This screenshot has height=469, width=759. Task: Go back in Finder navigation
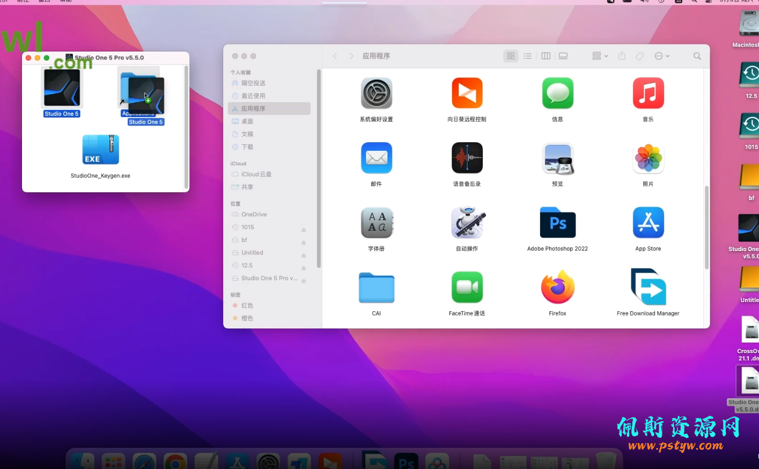tap(335, 56)
